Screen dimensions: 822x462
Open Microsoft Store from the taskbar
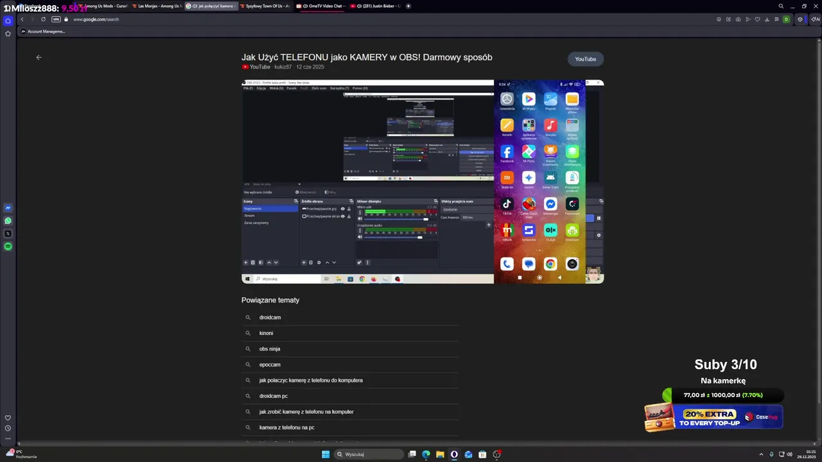point(482,454)
